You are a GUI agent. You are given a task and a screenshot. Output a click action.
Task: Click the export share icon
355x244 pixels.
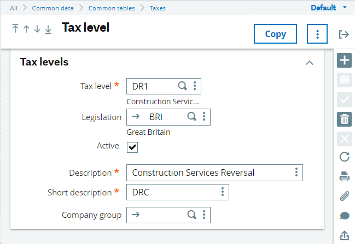point(345,235)
